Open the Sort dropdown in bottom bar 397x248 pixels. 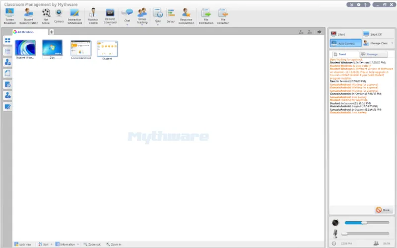[x=52, y=244]
